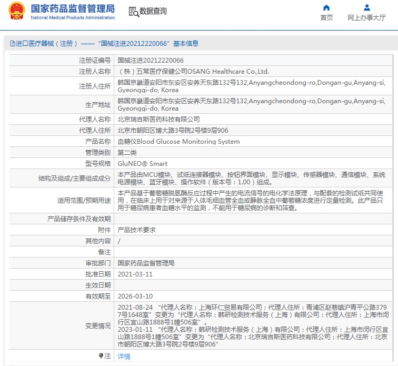Click the 网上办事大厅 person icon
This screenshot has height=366, width=398.
coord(367,8)
